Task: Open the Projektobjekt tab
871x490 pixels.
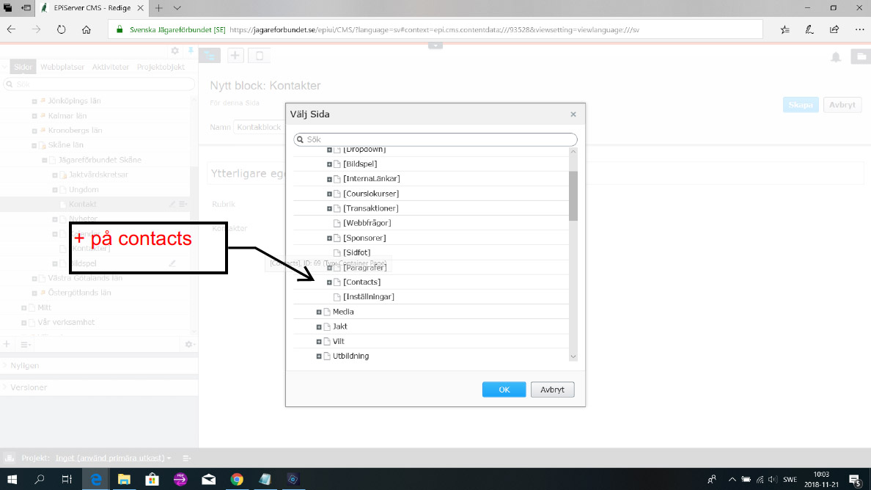Action: [161, 67]
